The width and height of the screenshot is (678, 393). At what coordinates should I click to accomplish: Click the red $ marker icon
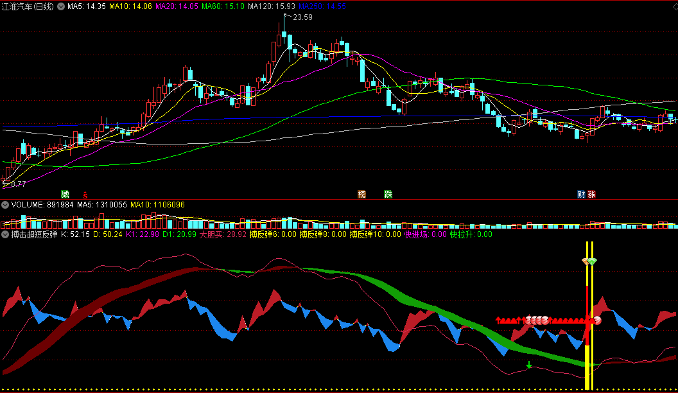(85, 195)
